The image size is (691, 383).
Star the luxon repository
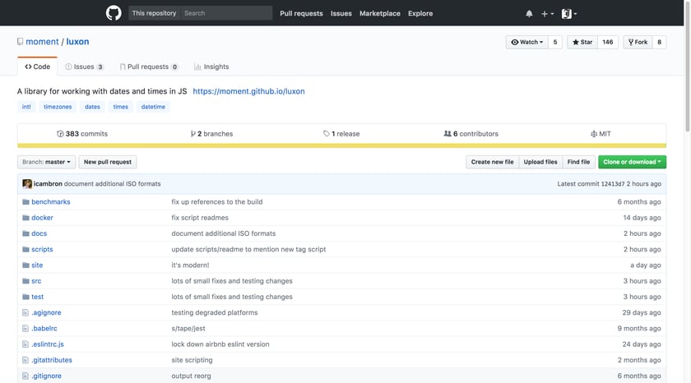(582, 42)
